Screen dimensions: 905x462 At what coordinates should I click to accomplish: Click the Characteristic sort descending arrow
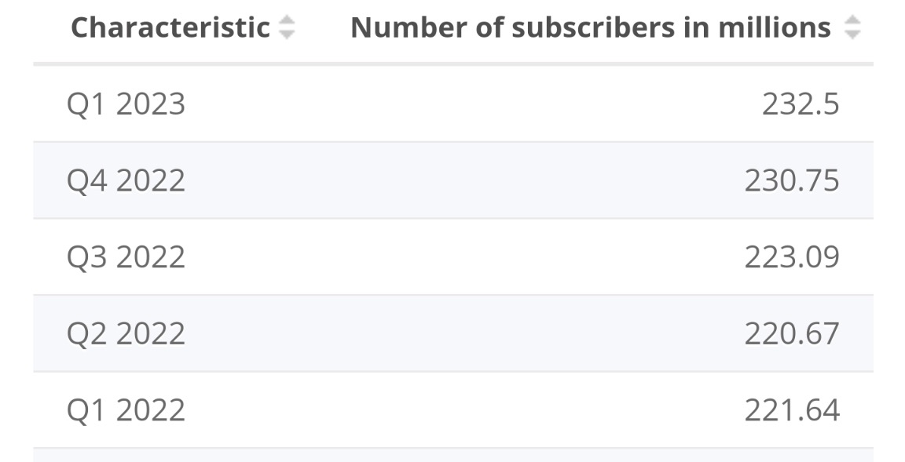[x=287, y=35]
